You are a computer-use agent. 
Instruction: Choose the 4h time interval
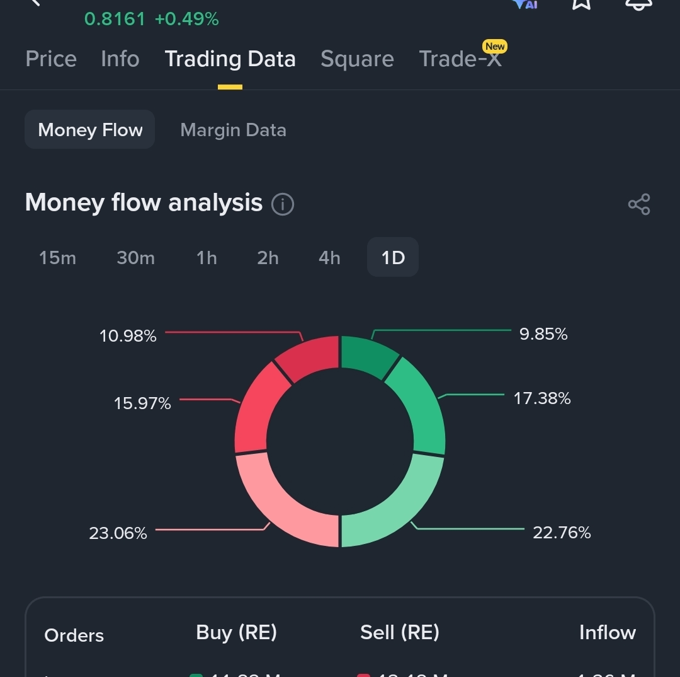point(329,258)
